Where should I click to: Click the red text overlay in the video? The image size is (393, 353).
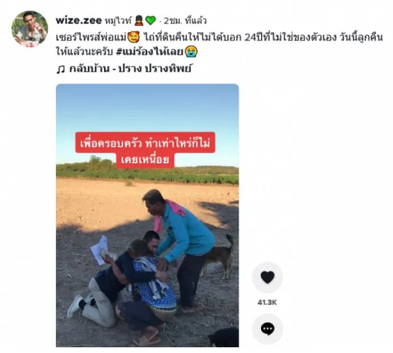(x=145, y=150)
